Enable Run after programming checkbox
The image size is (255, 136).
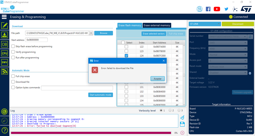[13, 57]
